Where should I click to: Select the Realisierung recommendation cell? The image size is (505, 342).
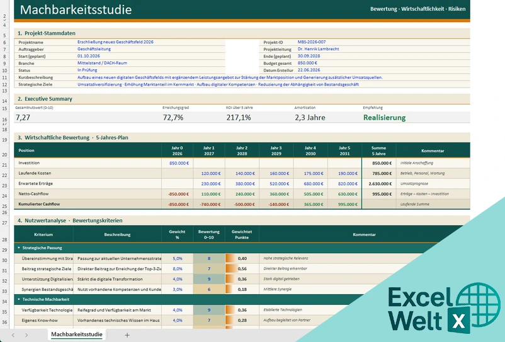(x=384, y=118)
